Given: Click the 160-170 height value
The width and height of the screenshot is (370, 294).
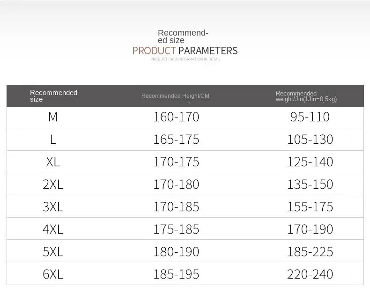Looking at the screenshot, I should [x=176, y=117].
